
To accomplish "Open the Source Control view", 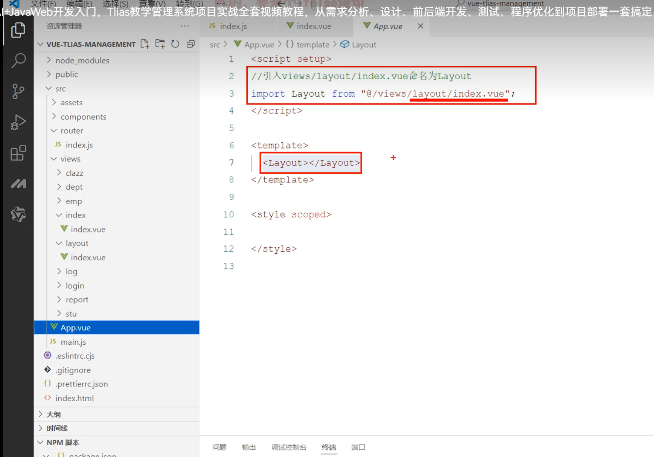I will point(18,91).
